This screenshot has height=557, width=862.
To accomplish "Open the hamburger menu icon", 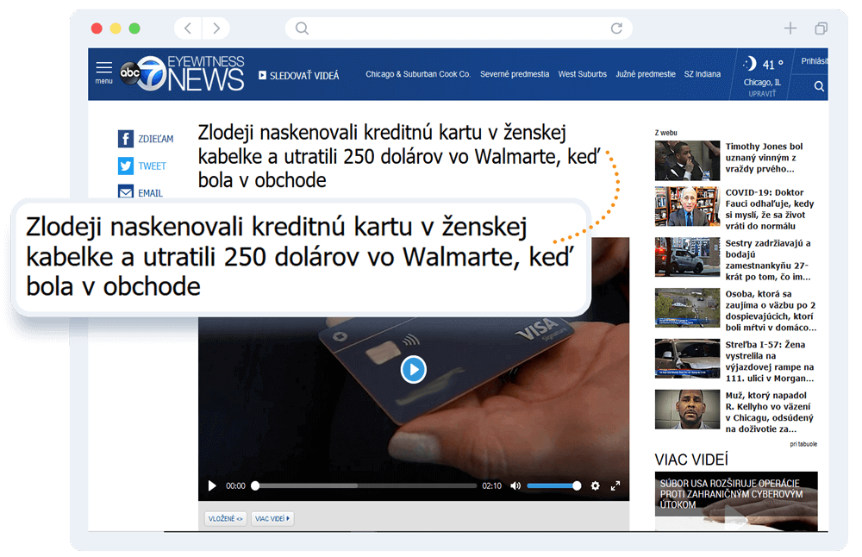I will point(104,67).
